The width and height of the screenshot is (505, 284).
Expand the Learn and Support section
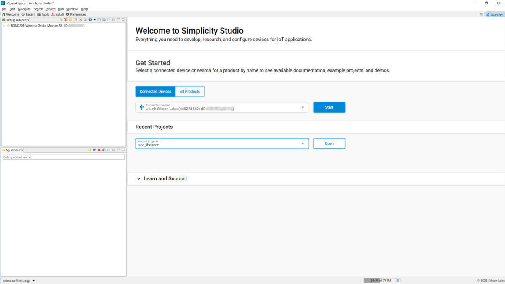click(162, 178)
